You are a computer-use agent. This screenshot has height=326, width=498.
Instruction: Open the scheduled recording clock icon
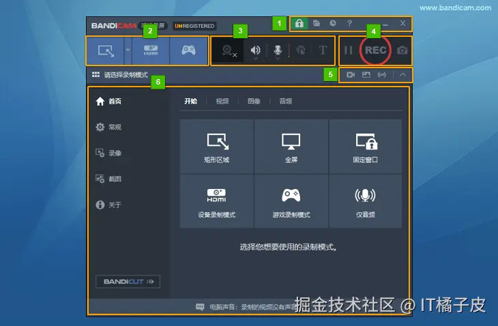point(332,23)
